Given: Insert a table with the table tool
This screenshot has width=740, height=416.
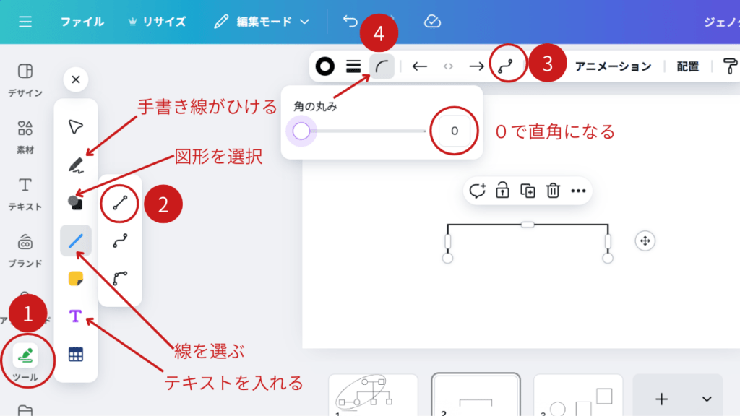Looking at the screenshot, I should point(76,354).
